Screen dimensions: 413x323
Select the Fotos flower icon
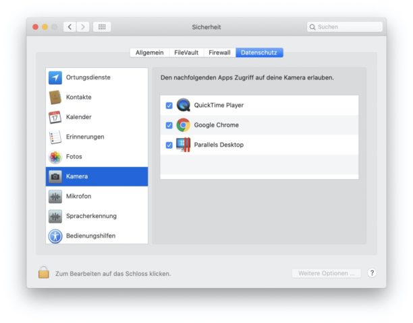[55, 157]
